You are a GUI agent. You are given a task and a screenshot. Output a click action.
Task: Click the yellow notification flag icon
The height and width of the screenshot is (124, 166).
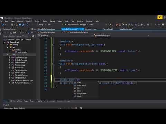click(x=160, y=18)
